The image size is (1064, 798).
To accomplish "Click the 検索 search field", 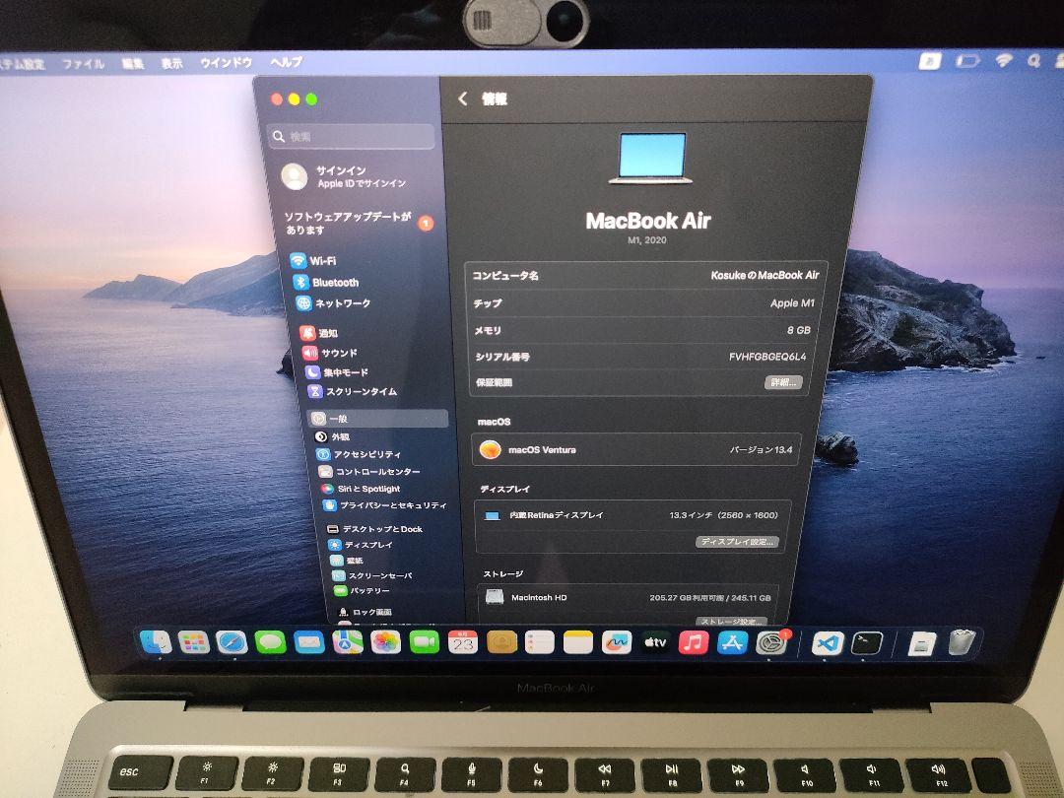I will (x=351, y=136).
